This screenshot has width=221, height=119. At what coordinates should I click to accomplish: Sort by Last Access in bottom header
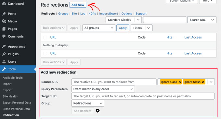click(x=193, y=53)
